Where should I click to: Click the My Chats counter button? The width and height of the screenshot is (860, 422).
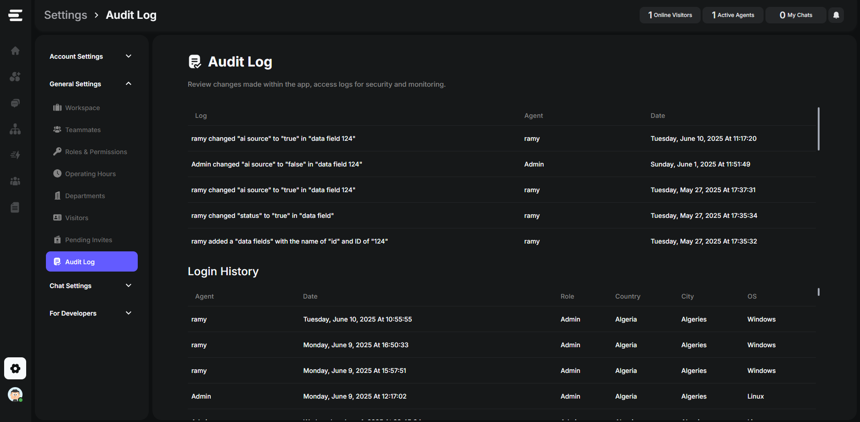pos(796,15)
